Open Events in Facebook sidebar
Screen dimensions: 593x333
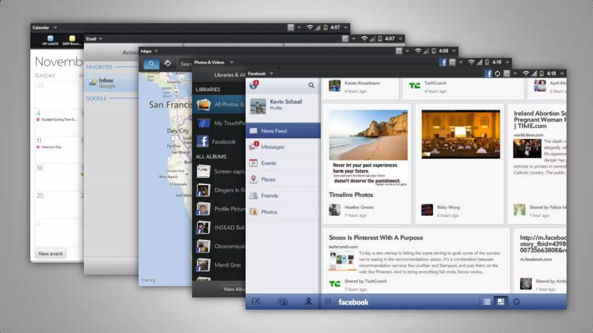pyautogui.click(x=268, y=163)
